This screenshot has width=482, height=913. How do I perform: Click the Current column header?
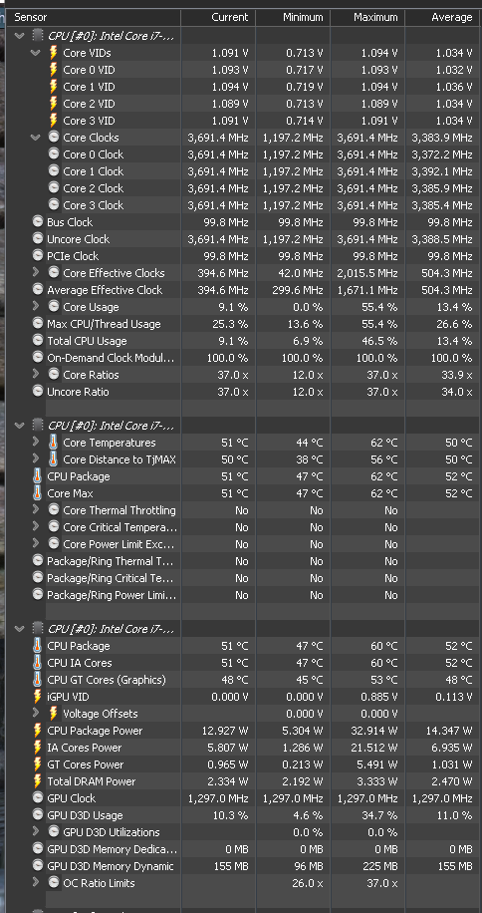pyautogui.click(x=218, y=18)
